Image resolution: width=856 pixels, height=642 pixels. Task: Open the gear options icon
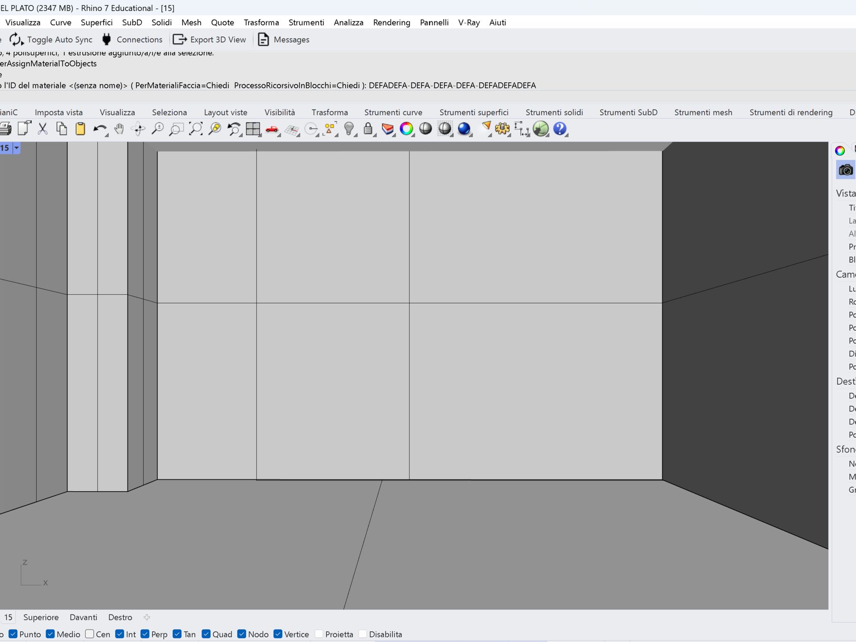tap(502, 129)
